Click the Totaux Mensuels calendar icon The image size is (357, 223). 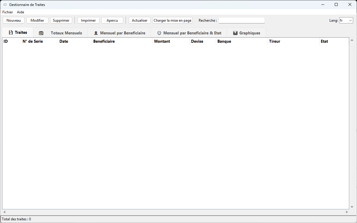41,33
